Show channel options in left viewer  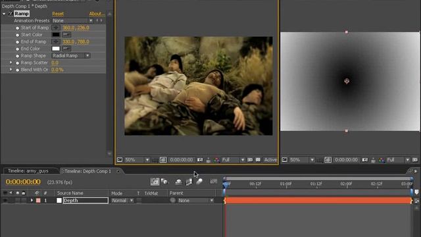pos(216,160)
